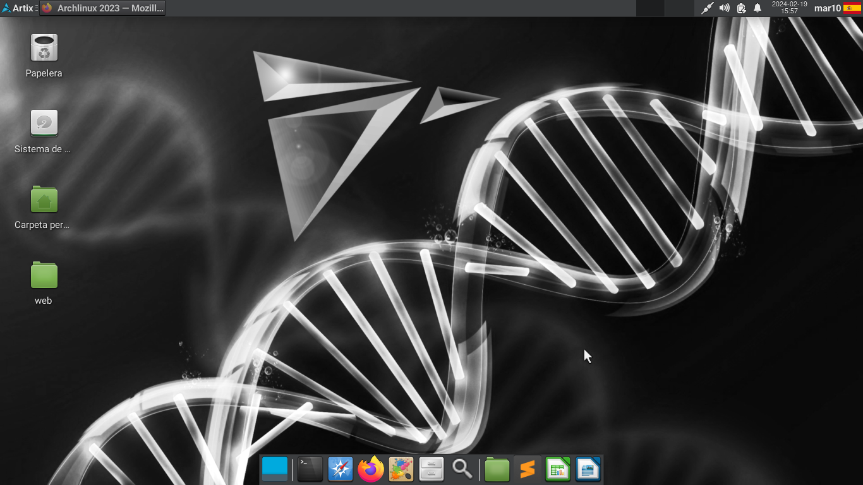Launch the terminal from the dock

pos(310,470)
